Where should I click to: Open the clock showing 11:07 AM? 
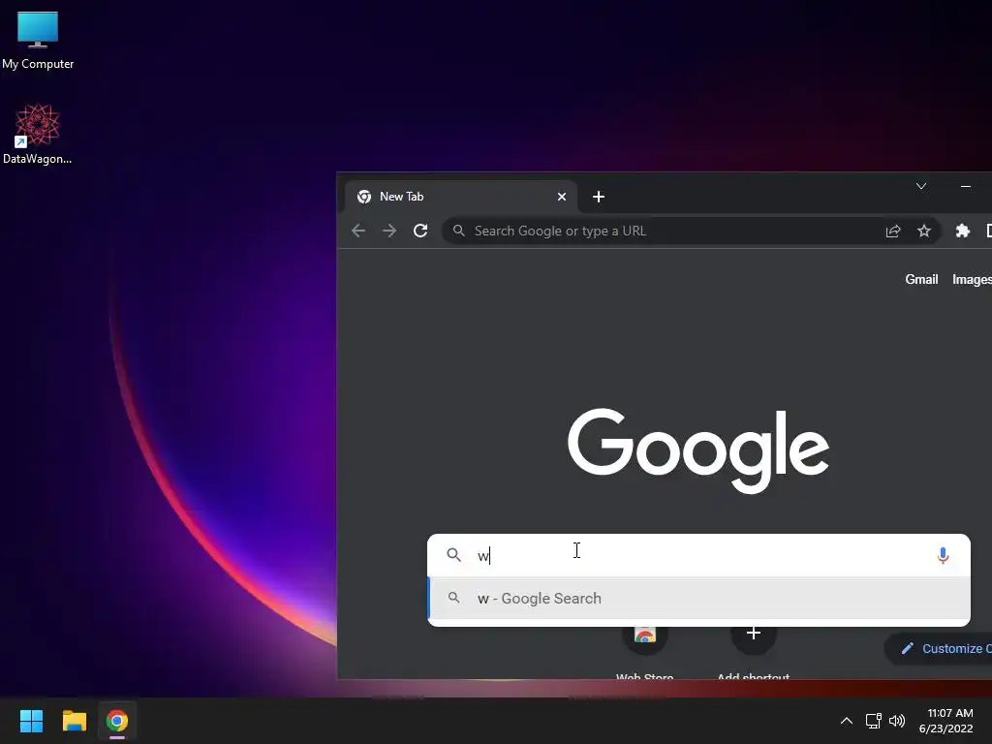click(x=946, y=721)
